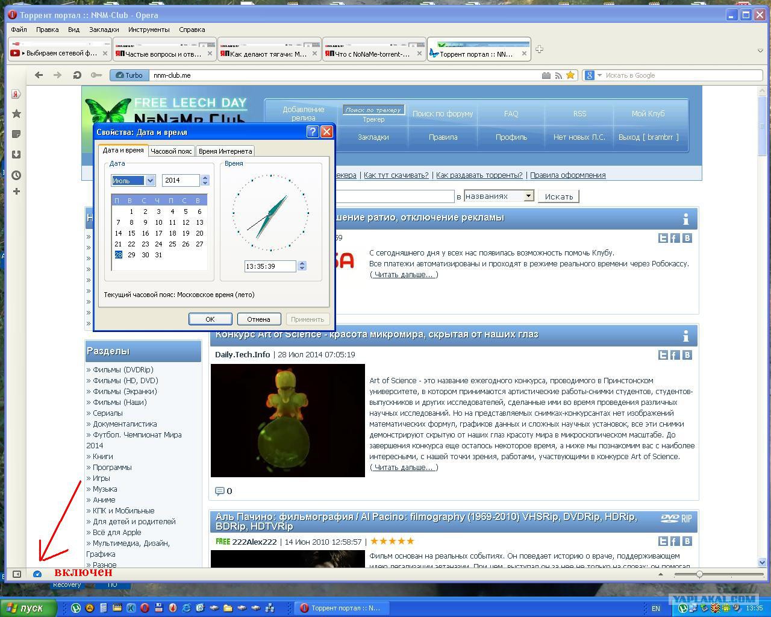Open the Bookmarks star panel in sidebar

coord(16,114)
